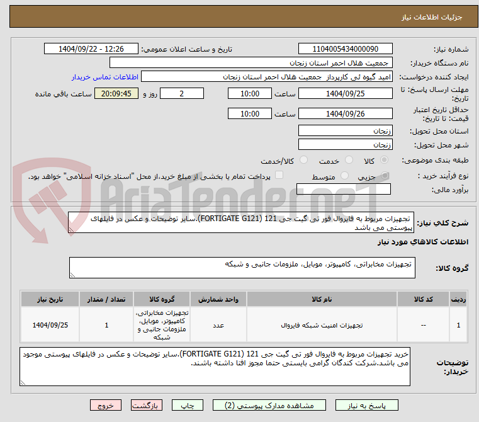Viewport: 479px width, 422px height.
Task: Click the resize handle of گروه کالا box
Action: pos(72,275)
